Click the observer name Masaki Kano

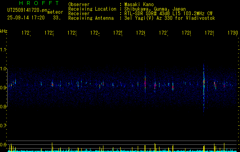139,4
